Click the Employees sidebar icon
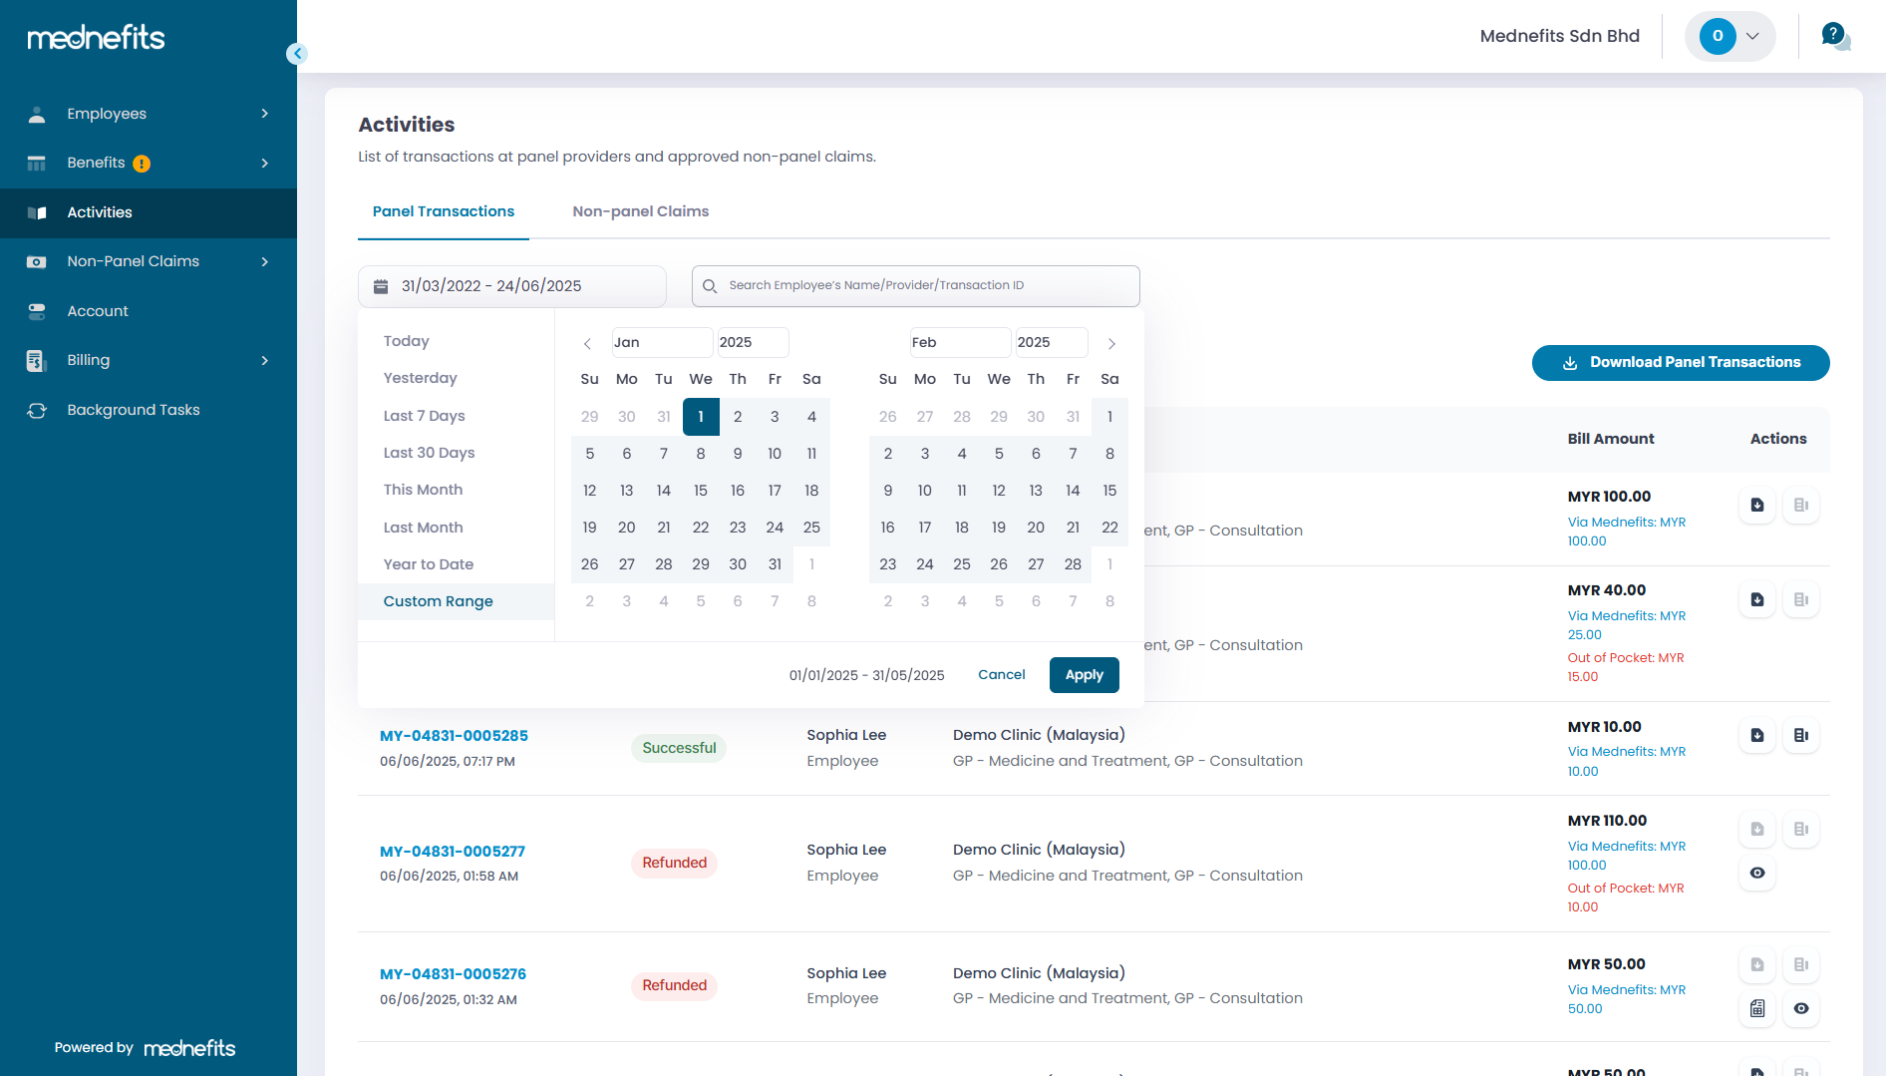This screenshot has width=1886, height=1076. click(x=37, y=114)
